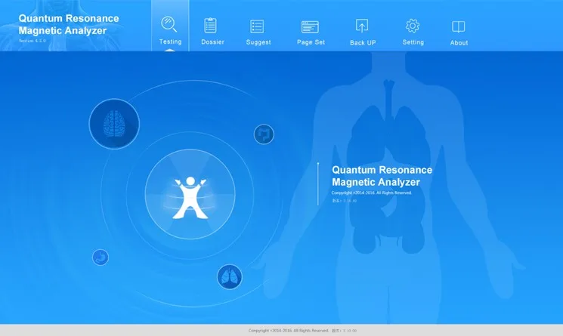Screen dimensions: 563x336
Task: Click the Back UP label
Action: [x=363, y=43]
